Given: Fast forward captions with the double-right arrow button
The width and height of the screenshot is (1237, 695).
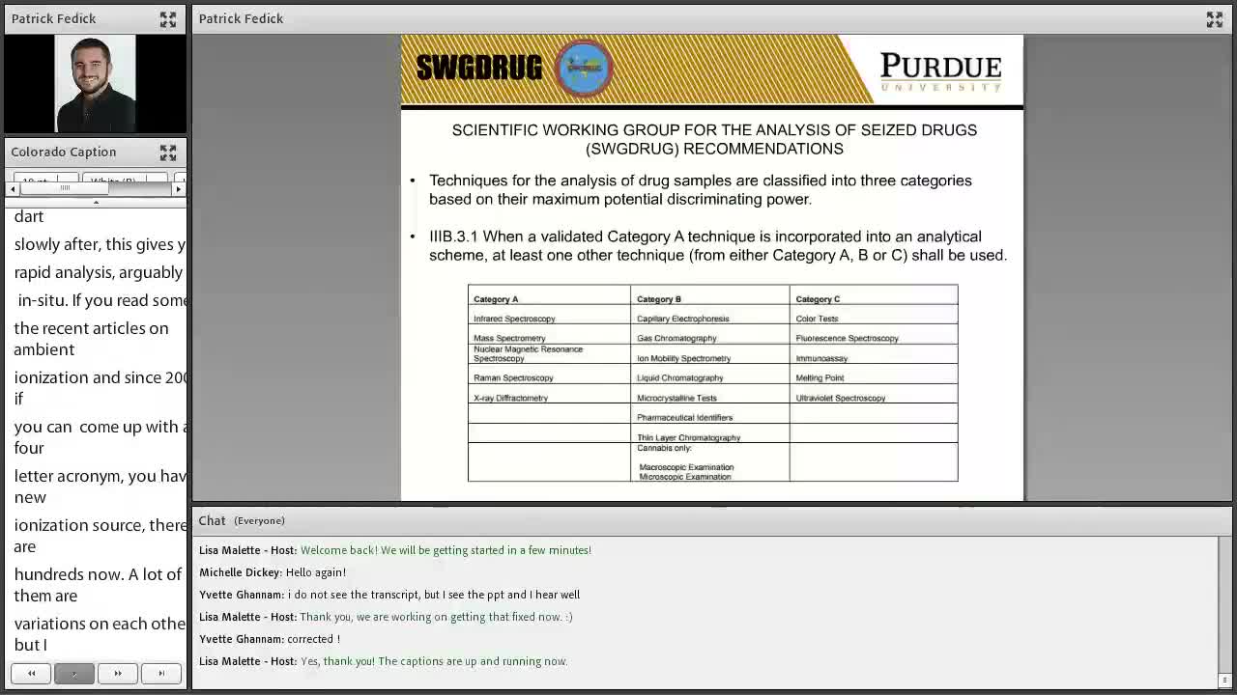Looking at the screenshot, I should coord(118,674).
